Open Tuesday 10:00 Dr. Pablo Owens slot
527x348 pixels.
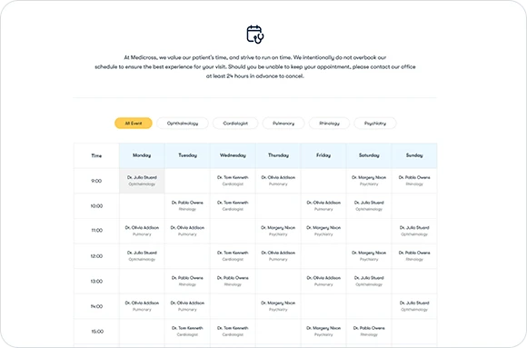pos(187,205)
